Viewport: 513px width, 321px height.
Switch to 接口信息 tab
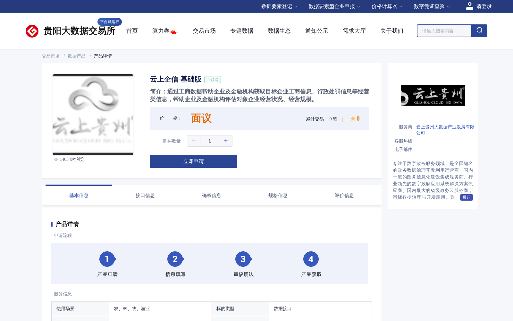145,195
